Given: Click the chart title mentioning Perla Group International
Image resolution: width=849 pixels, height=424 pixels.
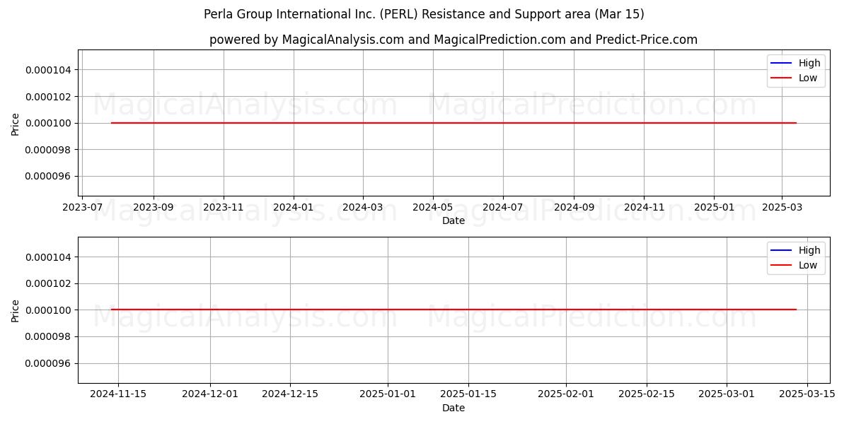Looking at the screenshot, I should (424, 14).
